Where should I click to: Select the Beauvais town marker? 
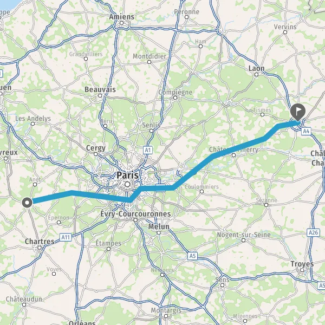tap(100, 95)
